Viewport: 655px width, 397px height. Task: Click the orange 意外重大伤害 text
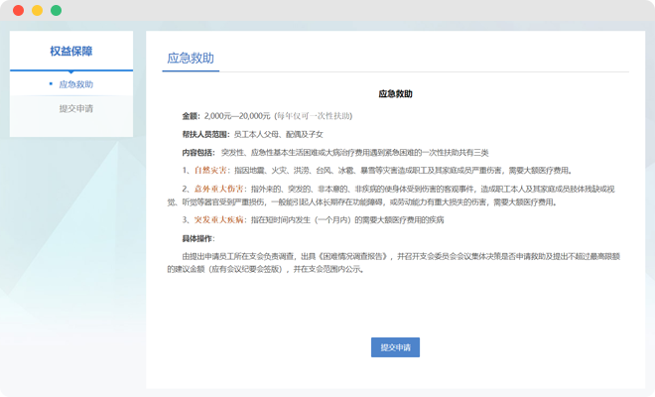tap(219, 189)
